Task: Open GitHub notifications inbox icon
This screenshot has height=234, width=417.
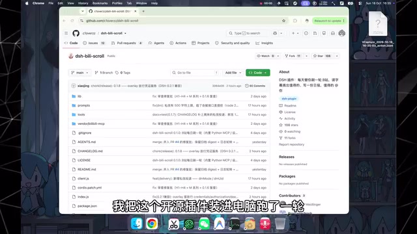Action: point(333,33)
